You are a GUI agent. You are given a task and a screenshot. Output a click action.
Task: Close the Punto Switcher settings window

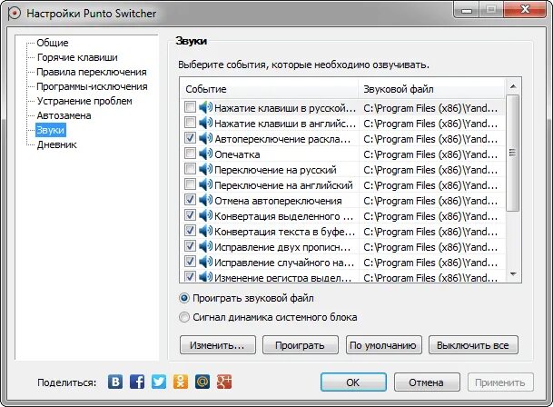(525, 9)
